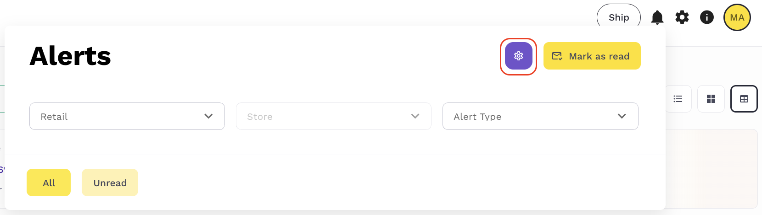762x215 pixels.
Task: Click the Ship button
Action: [618, 17]
